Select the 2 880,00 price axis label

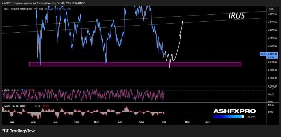click(272, 14)
